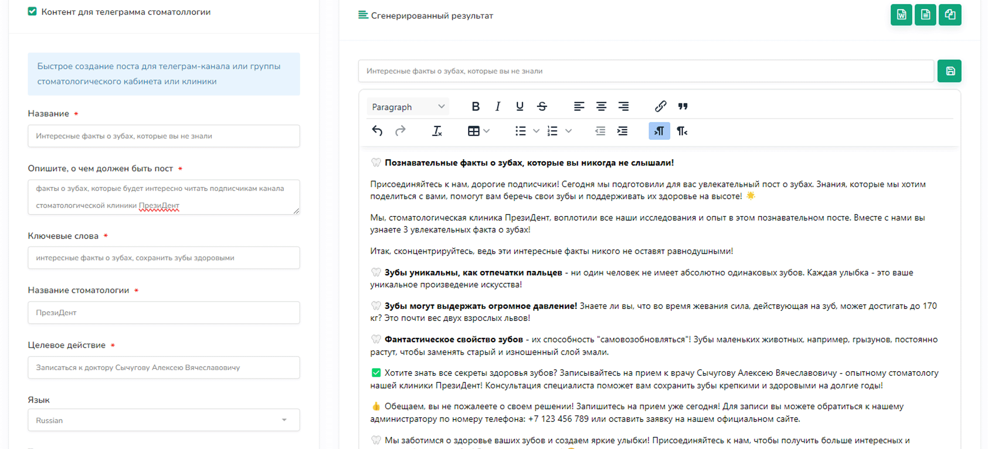The height and width of the screenshot is (449, 988).
Task: Open the Paragraph style dropdown
Action: (407, 107)
